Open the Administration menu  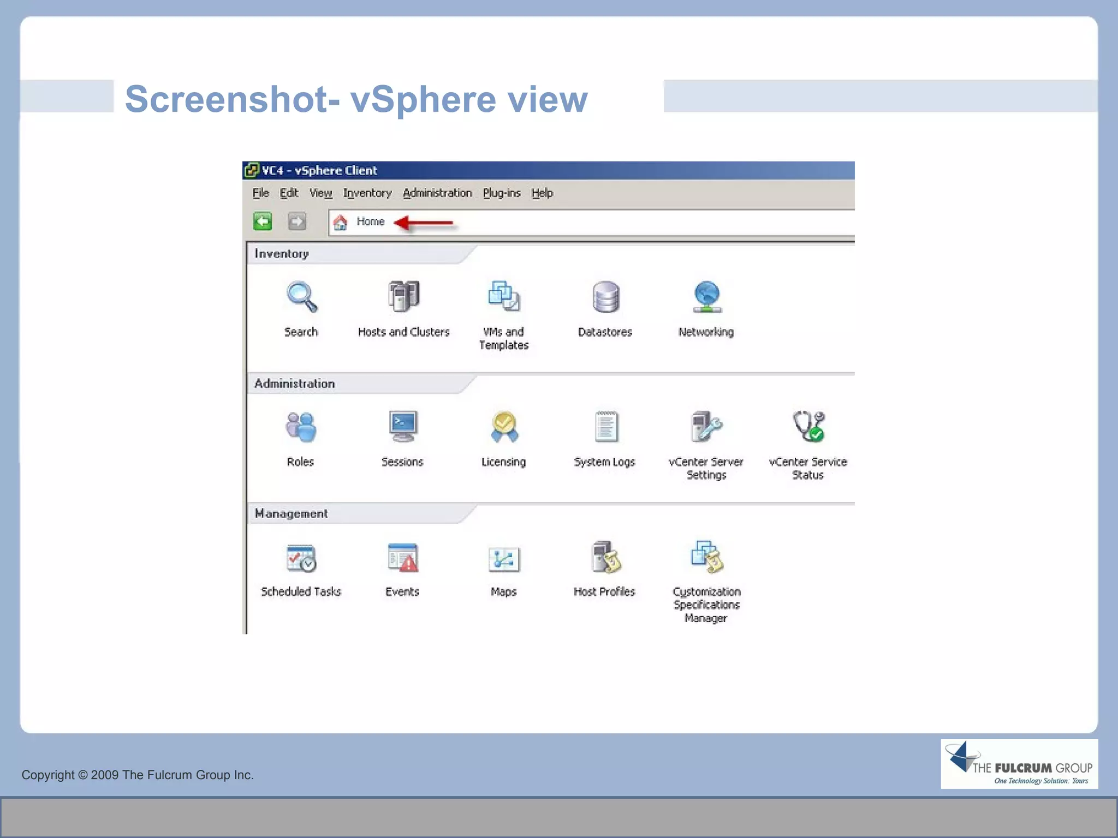coord(437,193)
